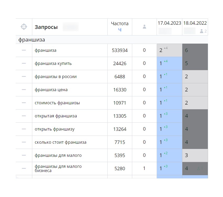Click the blue 'Ч' frequency type selector
Image resolution: width=223 pixels, height=197 pixels.
[x=120, y=30]
